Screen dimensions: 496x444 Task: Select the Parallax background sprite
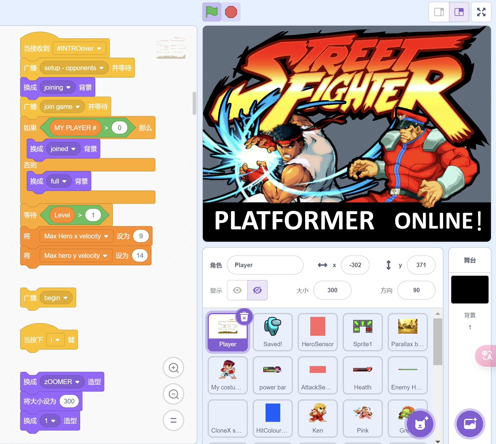(408, 332)
